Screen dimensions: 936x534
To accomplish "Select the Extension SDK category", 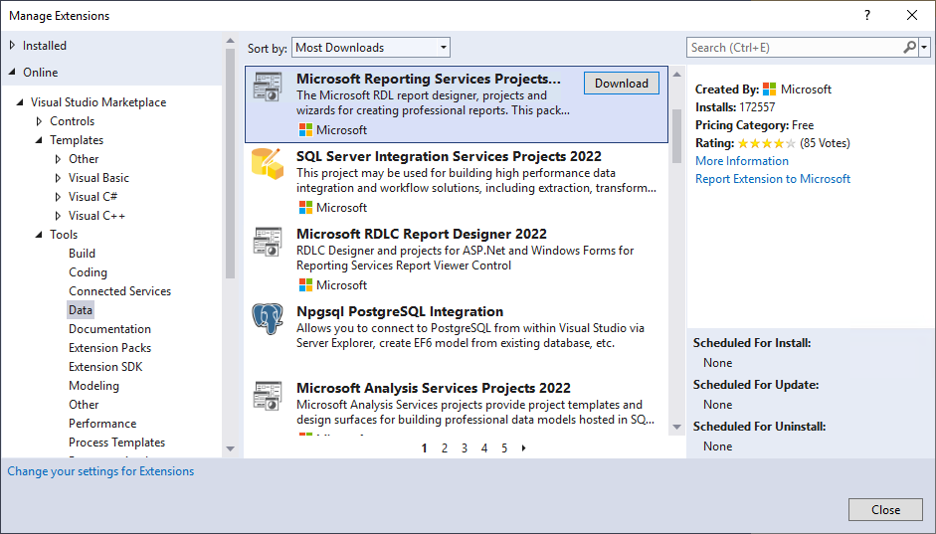I will [105, 367].
